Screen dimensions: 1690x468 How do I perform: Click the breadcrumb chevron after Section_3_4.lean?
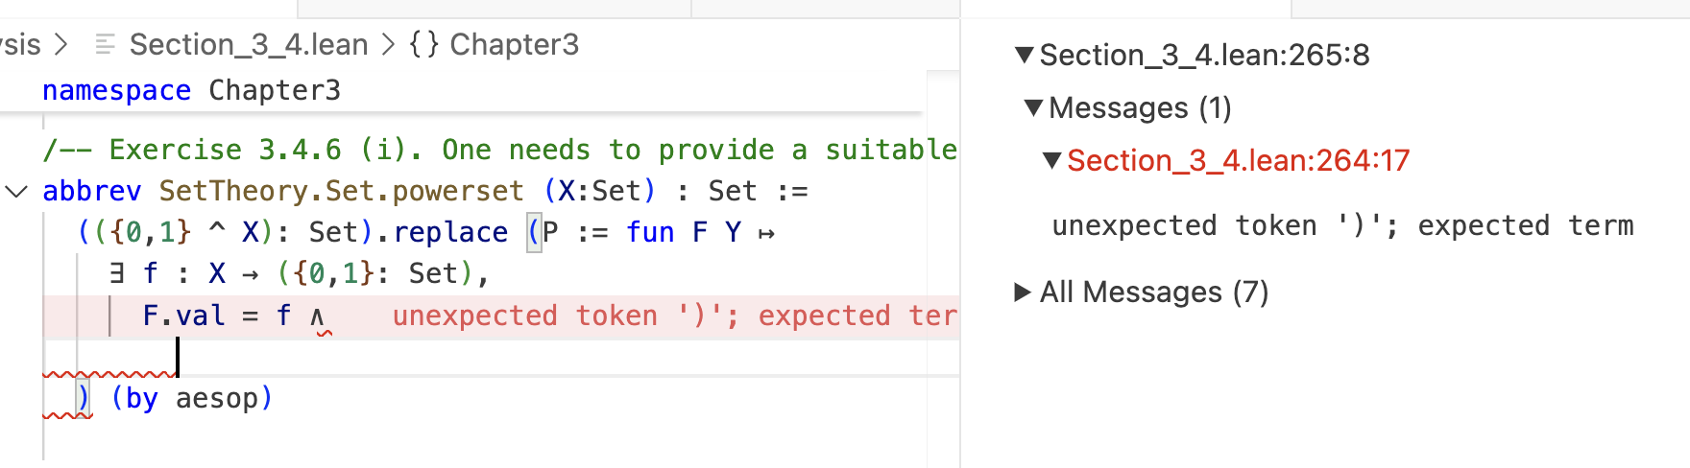[388, 44]
